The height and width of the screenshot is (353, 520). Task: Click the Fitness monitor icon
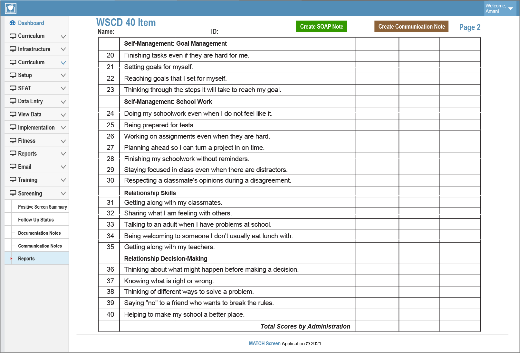point(13,140)
